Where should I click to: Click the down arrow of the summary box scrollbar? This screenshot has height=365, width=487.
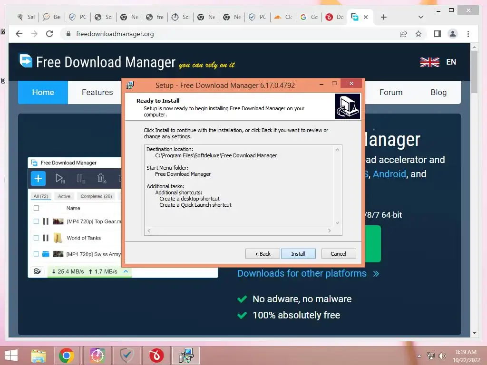coord(337,223)
